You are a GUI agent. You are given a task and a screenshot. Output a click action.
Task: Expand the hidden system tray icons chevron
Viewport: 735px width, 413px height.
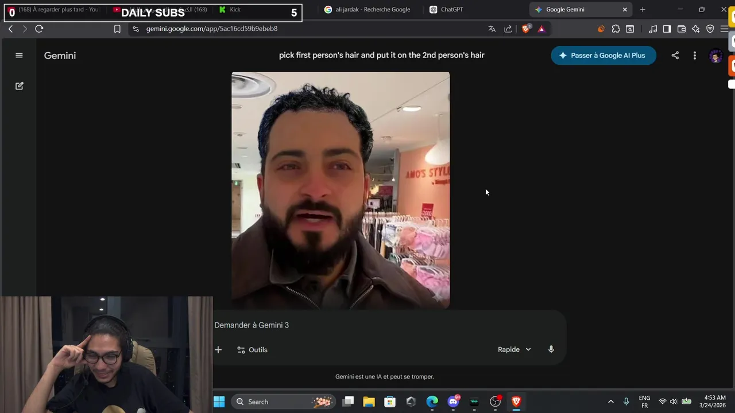click(610, 402)
